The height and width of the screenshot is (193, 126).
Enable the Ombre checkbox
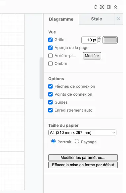click(x=50, y=64)
